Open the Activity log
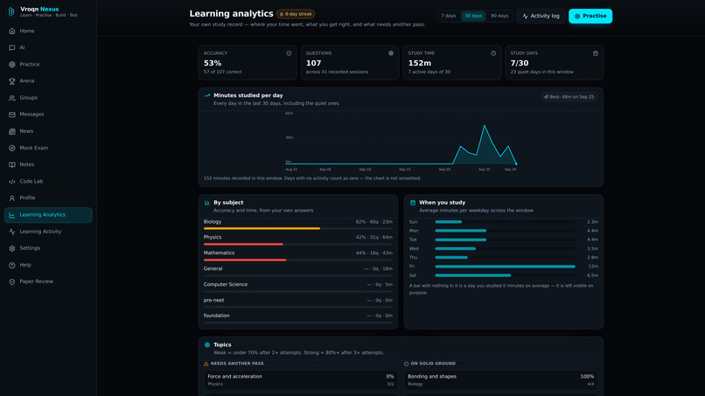Viewport: 705px width, 396px height. click(x=541, y=17)
